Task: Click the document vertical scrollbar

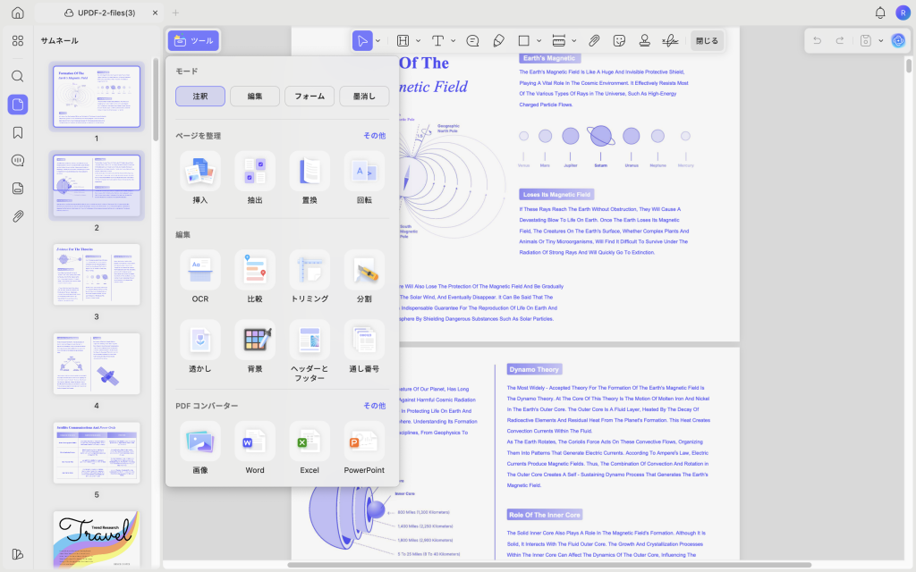Action: [x=909, y=64]
